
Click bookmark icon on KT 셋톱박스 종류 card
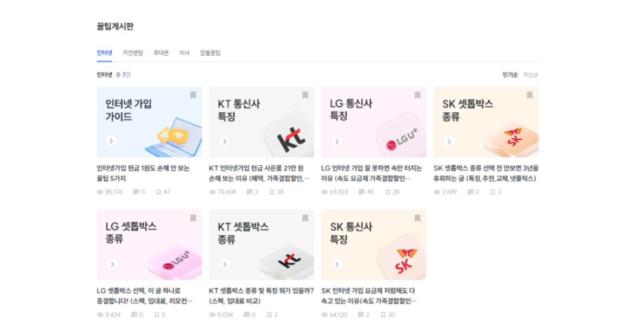tap(305, 218)
